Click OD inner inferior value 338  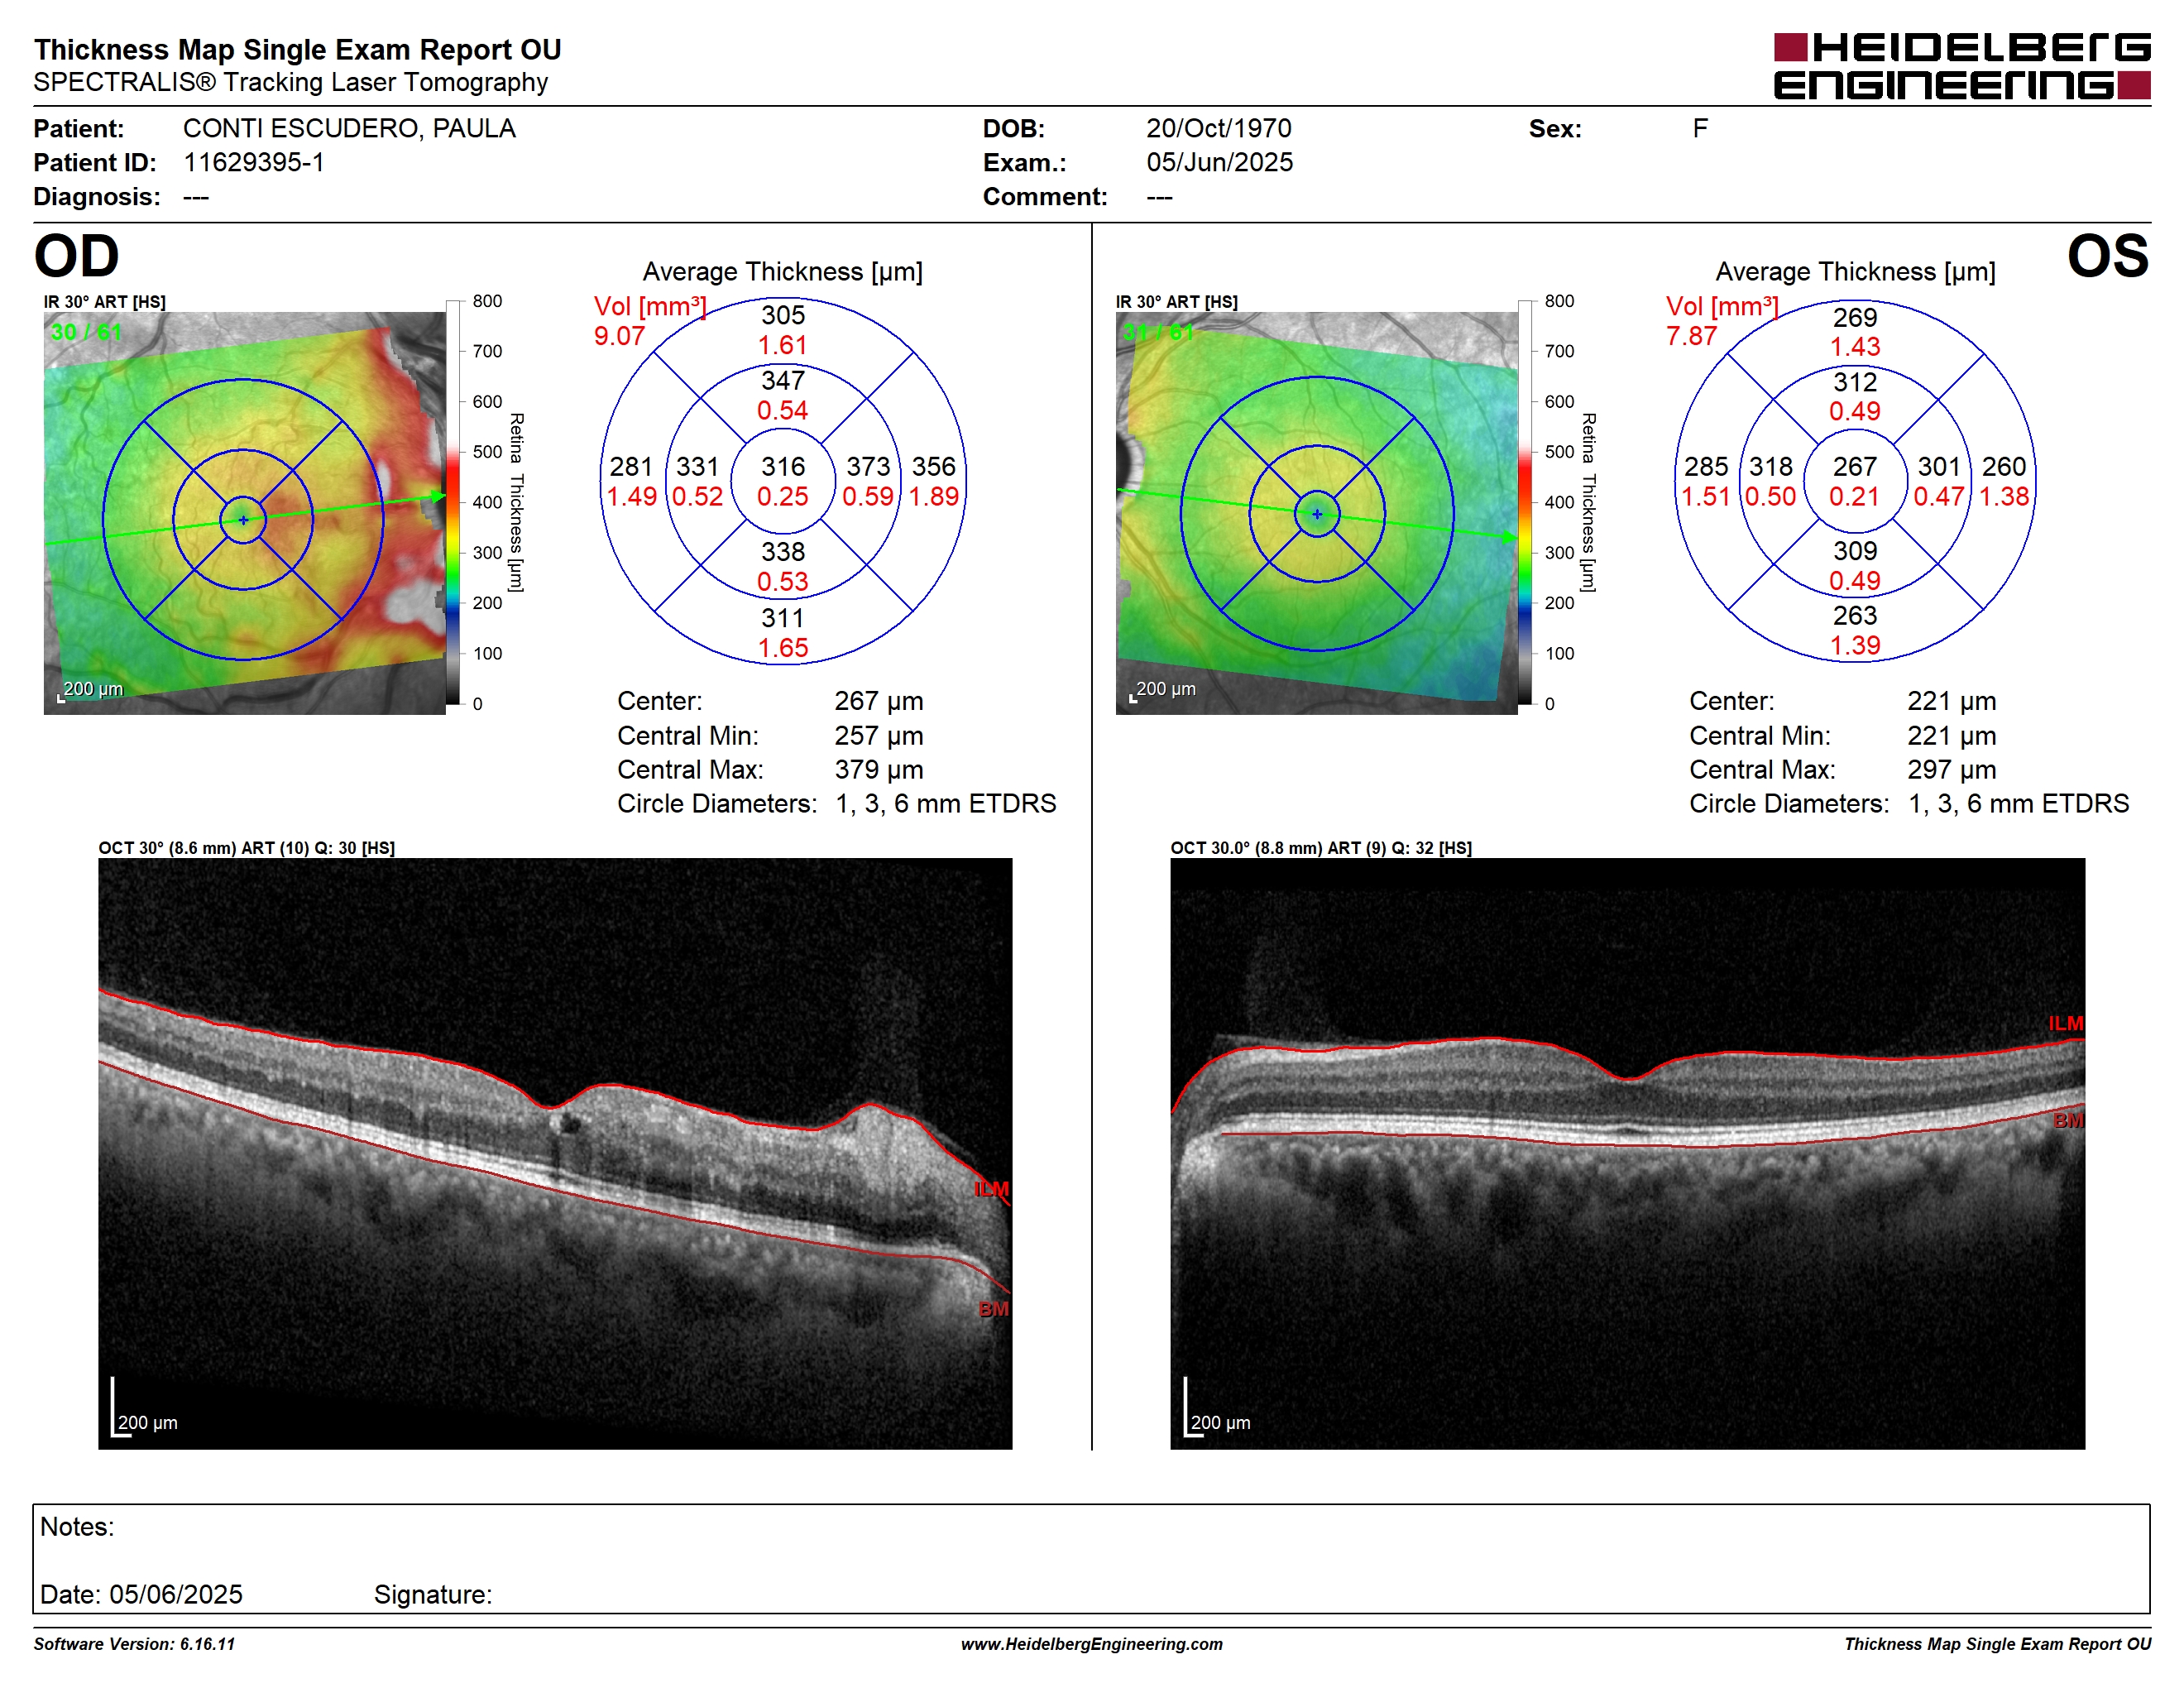(783, 552)
